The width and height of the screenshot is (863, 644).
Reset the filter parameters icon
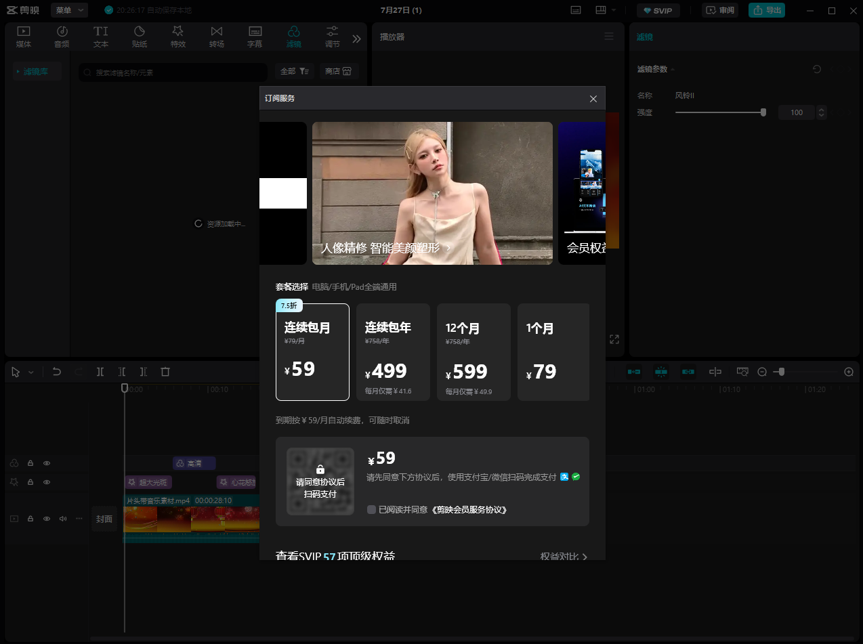pos(817,69)
